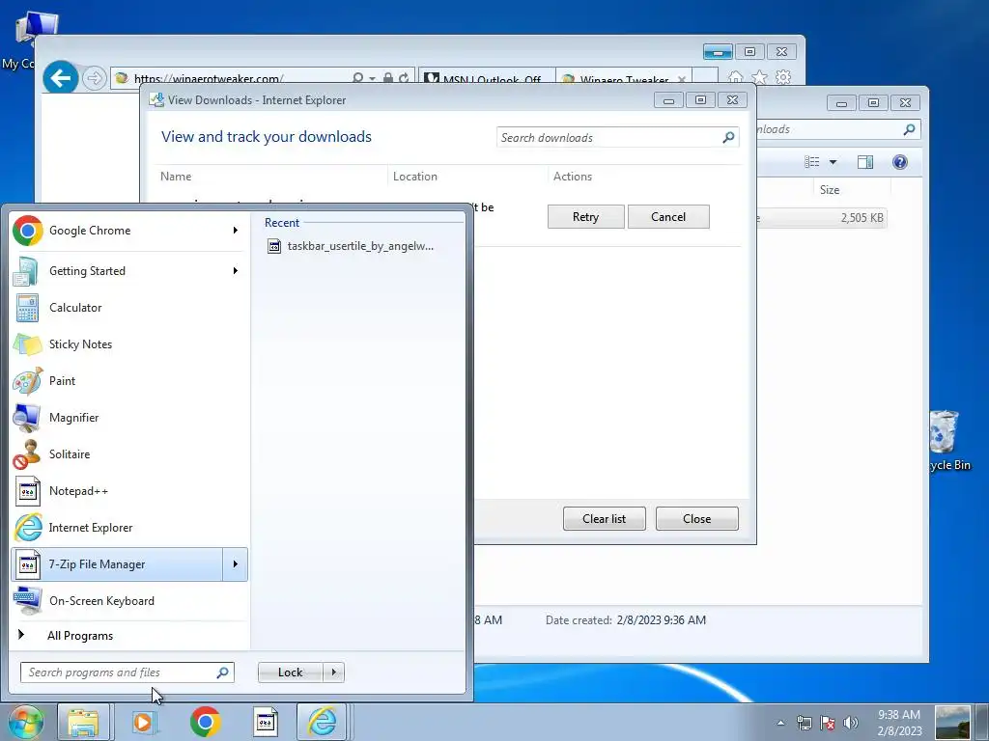Change view icon in Explorer window
This screenshot has width=989, height=741.
(811, 162)
